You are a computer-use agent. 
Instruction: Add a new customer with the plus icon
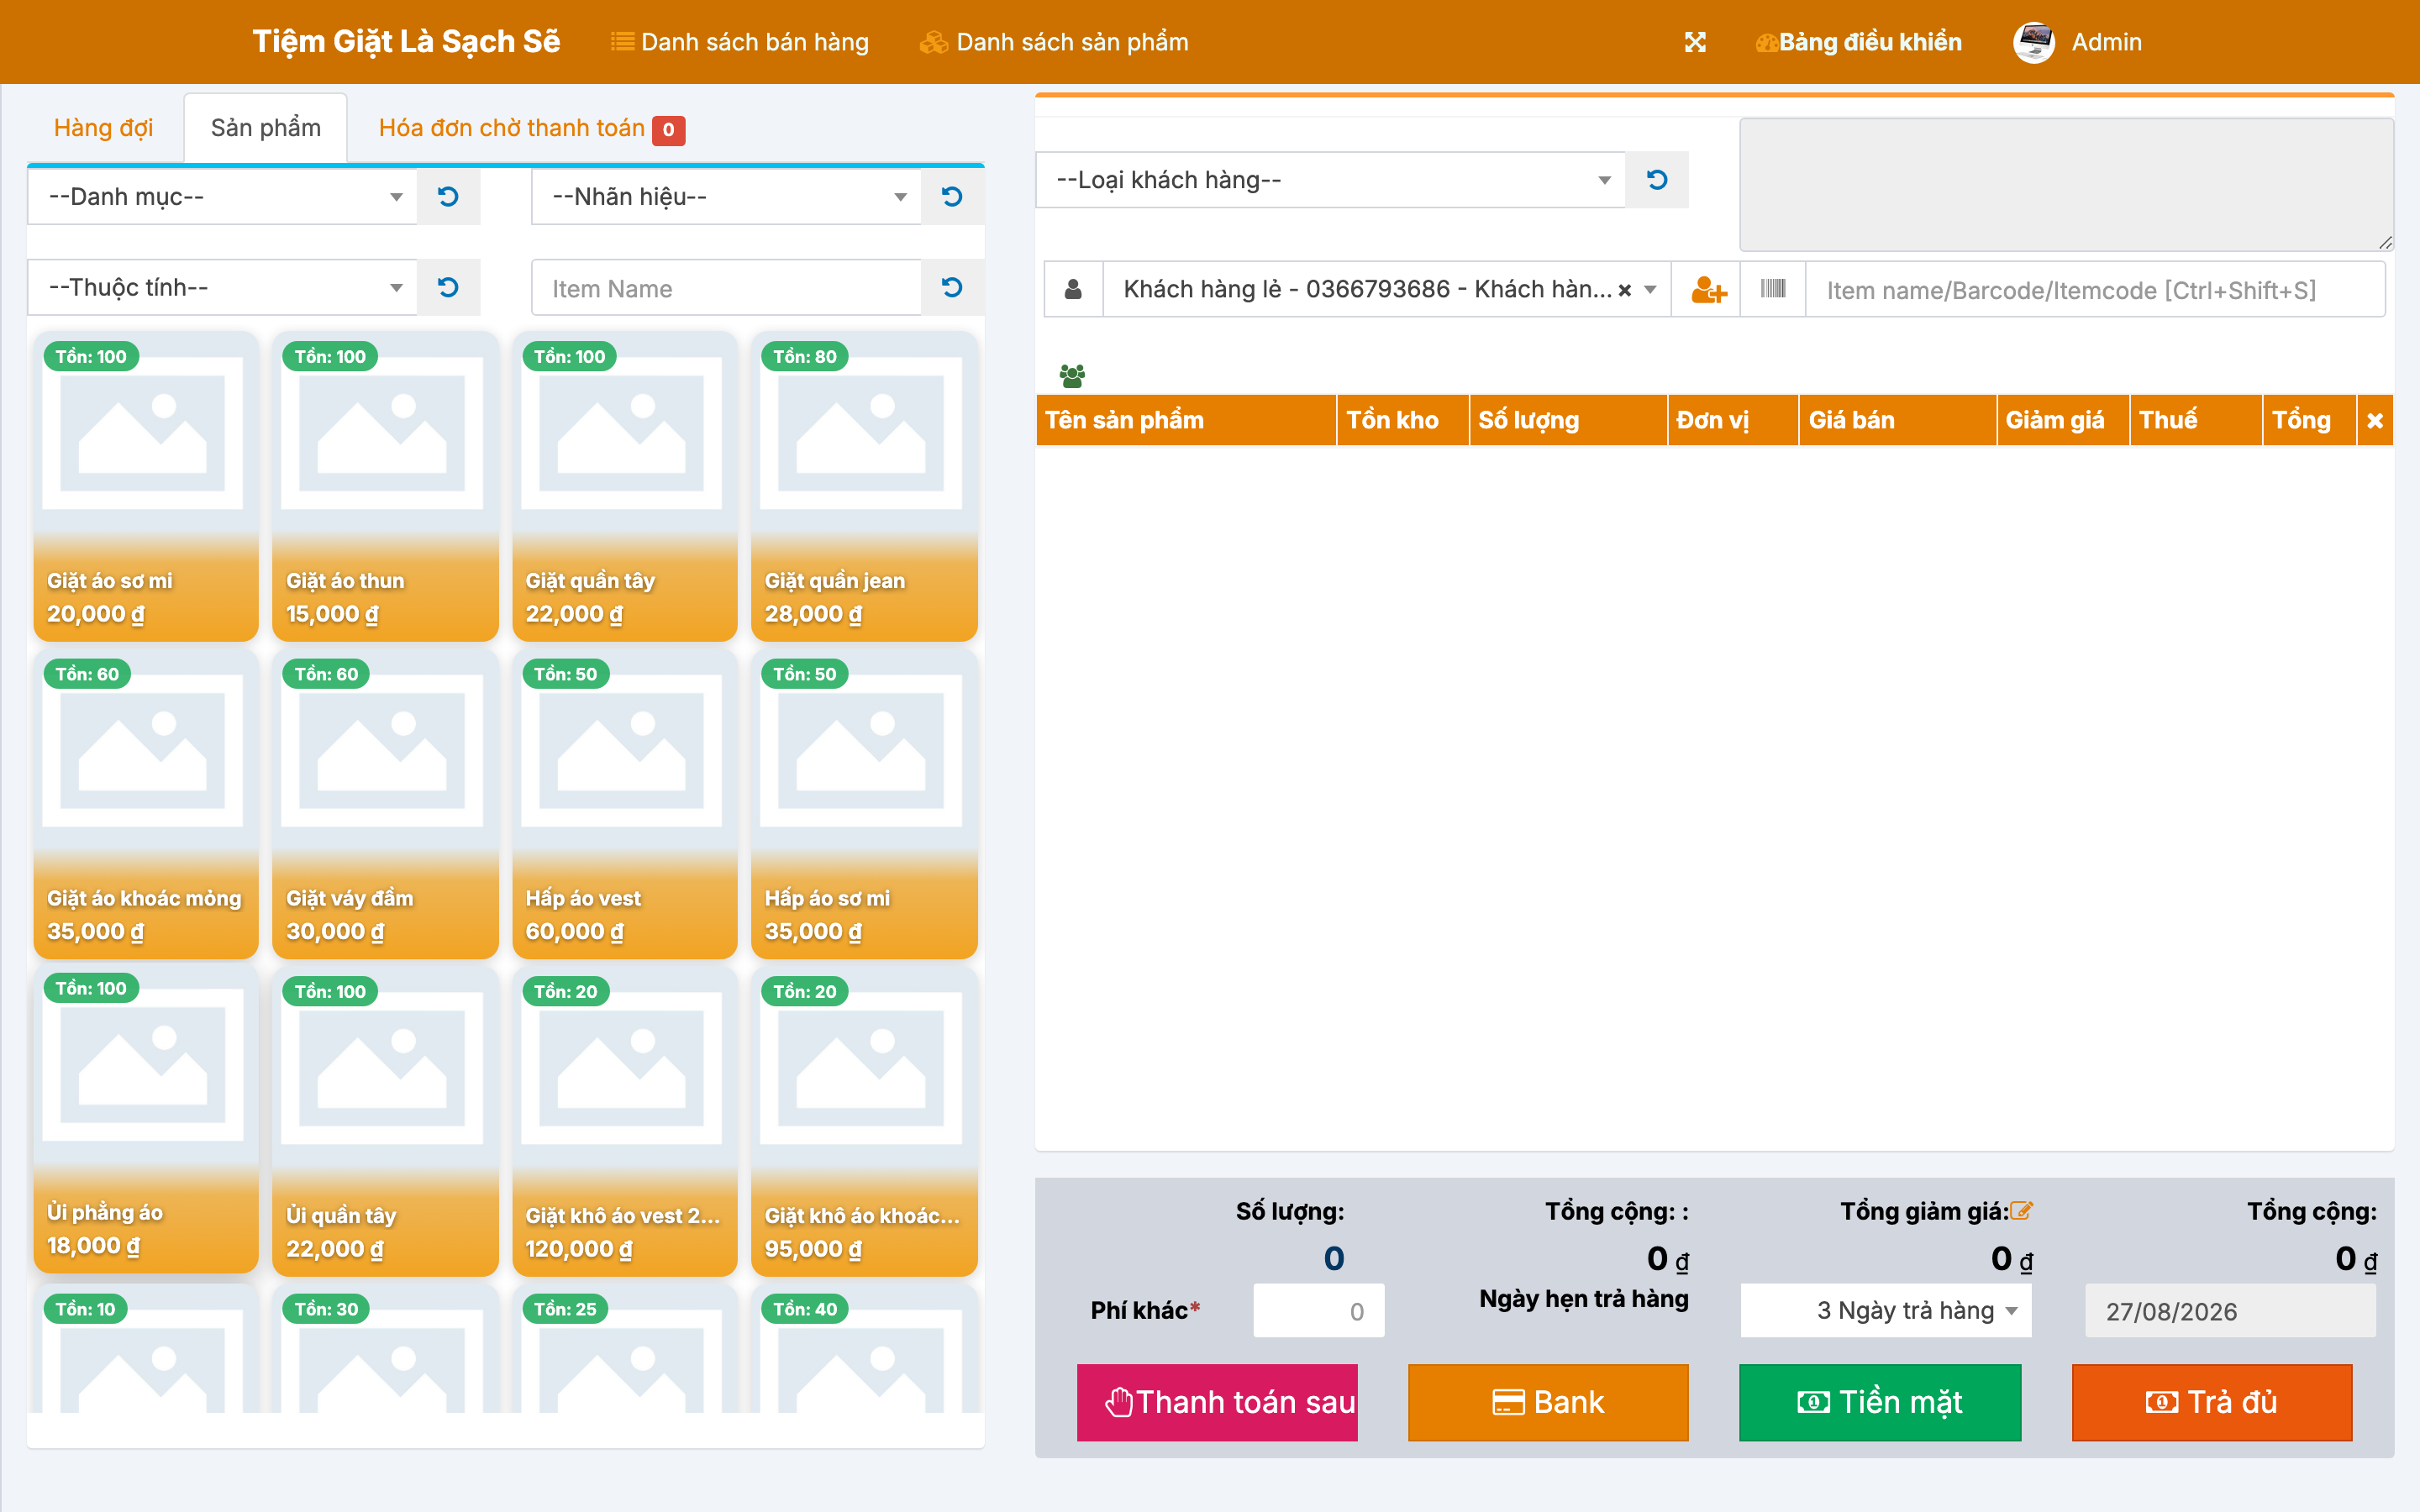[1708, 290]
